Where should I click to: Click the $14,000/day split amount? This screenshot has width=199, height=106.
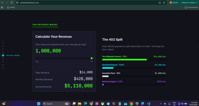(x=160, y=57)
